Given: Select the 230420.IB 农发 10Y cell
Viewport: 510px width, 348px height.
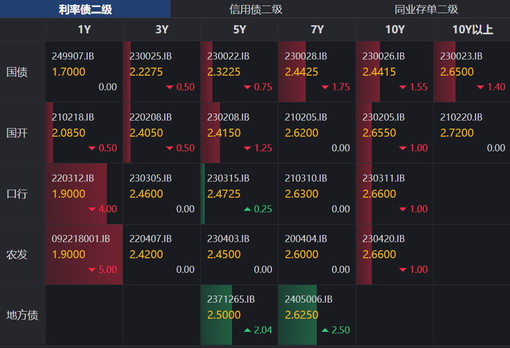Looking at the screenshot, I should (x=394, y=254).
